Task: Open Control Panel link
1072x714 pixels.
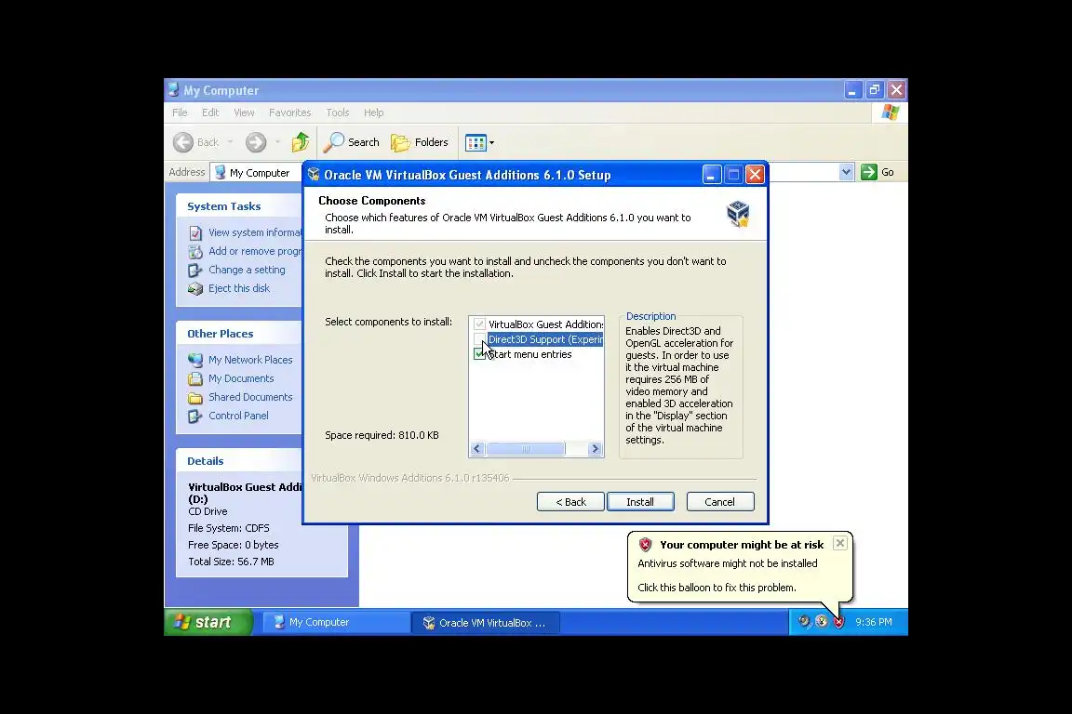Action: pyautogui.click(x=238, y=416)
